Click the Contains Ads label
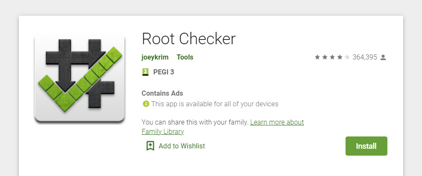 (x=162, y=93)
